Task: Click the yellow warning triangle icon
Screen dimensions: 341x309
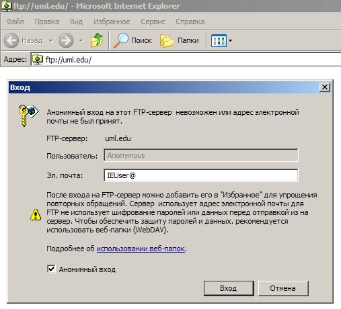Action: [36, 214]
